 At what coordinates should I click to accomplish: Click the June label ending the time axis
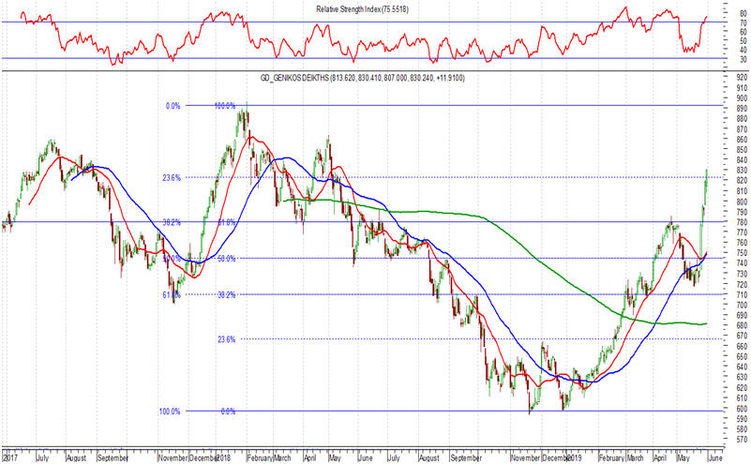tap(714, 458)
